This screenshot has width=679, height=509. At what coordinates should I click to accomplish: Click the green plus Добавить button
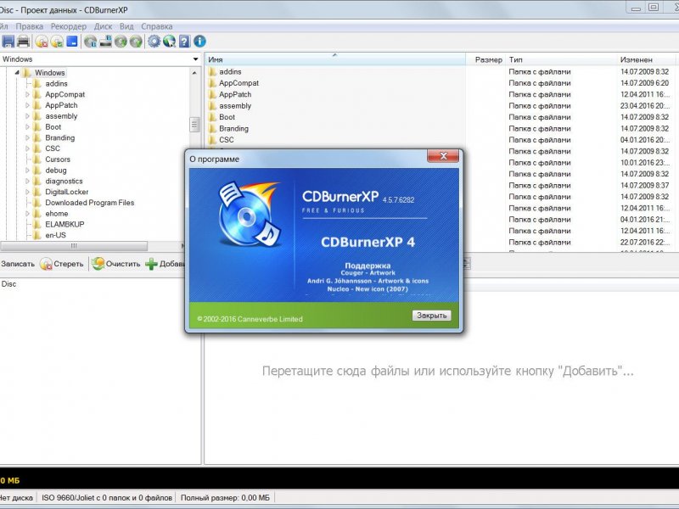(165, 264)
